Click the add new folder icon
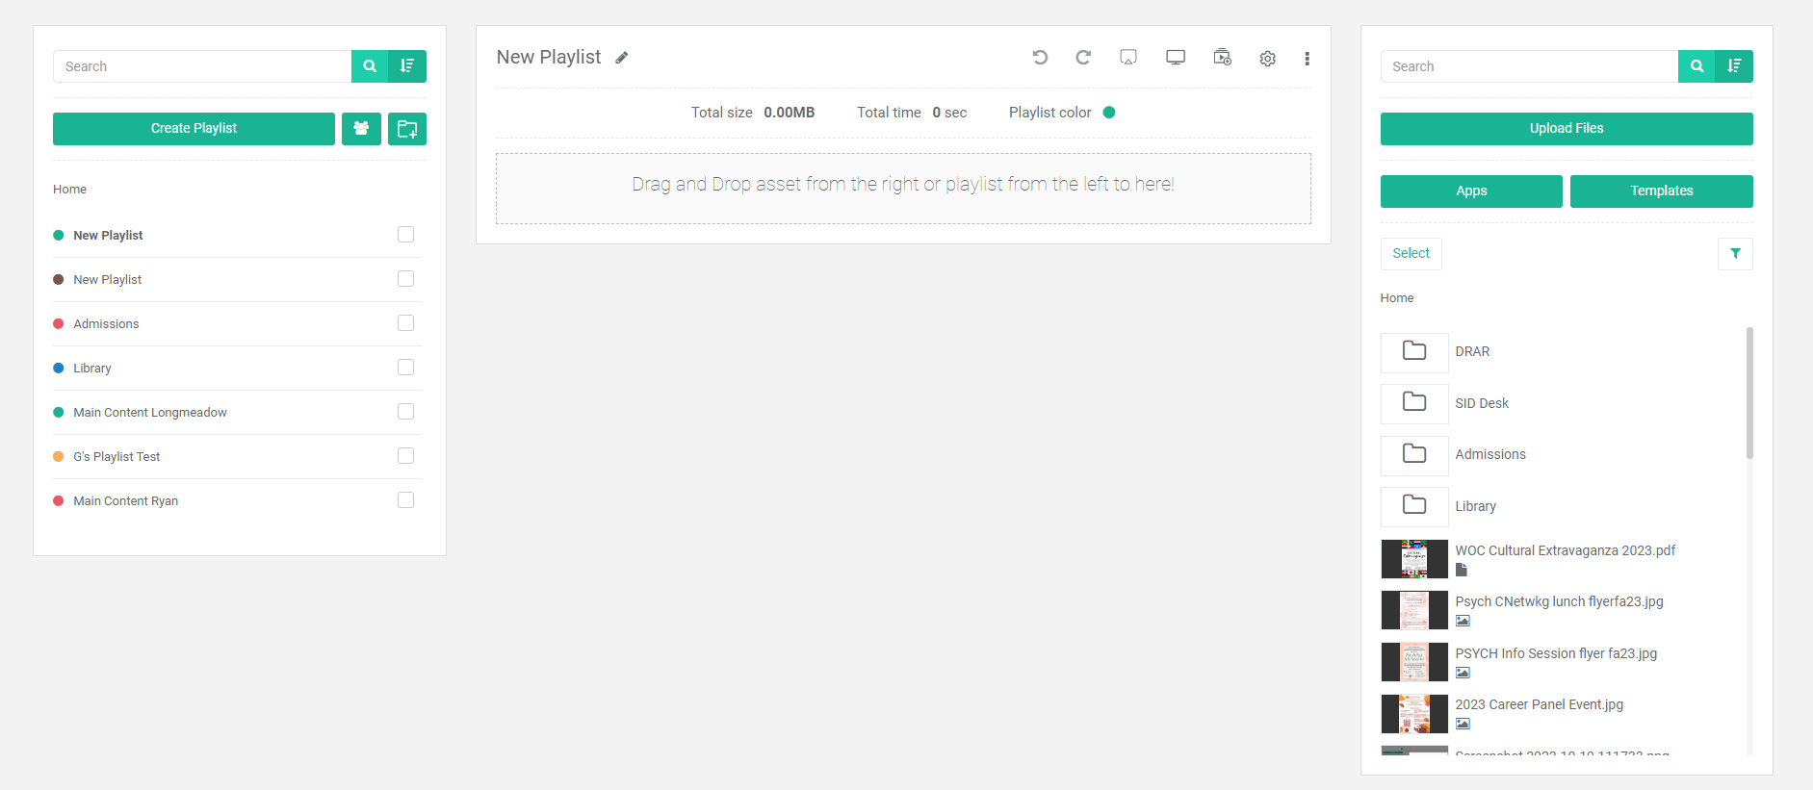1813x790 pixels. [x=407, y=129]
